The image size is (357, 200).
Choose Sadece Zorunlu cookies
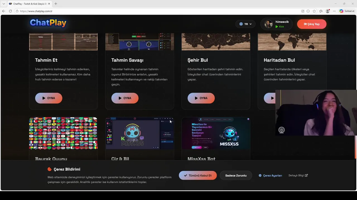[x=236, y=176]
